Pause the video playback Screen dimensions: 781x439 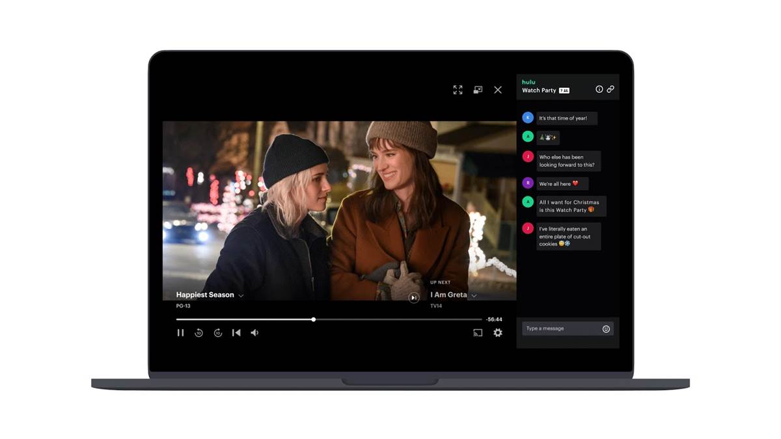click(x=180, y=333)
